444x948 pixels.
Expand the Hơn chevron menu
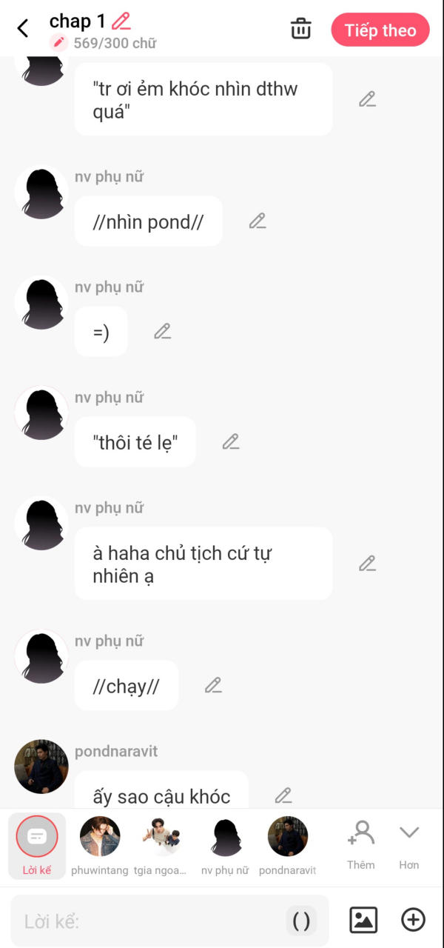coord(409,844)
